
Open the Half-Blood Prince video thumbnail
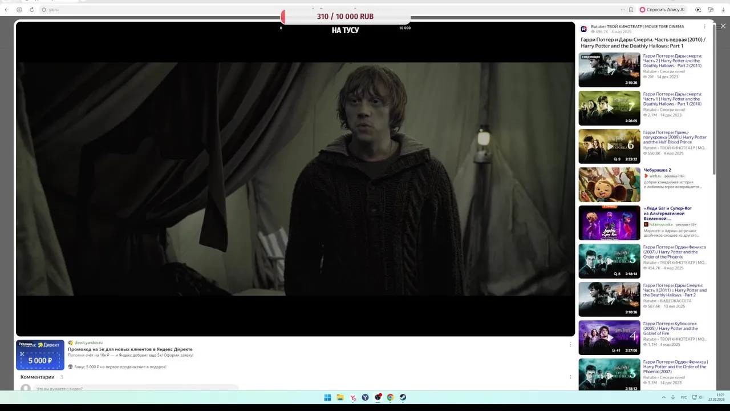pos(609,147)
